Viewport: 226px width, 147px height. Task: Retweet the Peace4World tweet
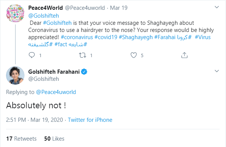[x=82, y=55]
